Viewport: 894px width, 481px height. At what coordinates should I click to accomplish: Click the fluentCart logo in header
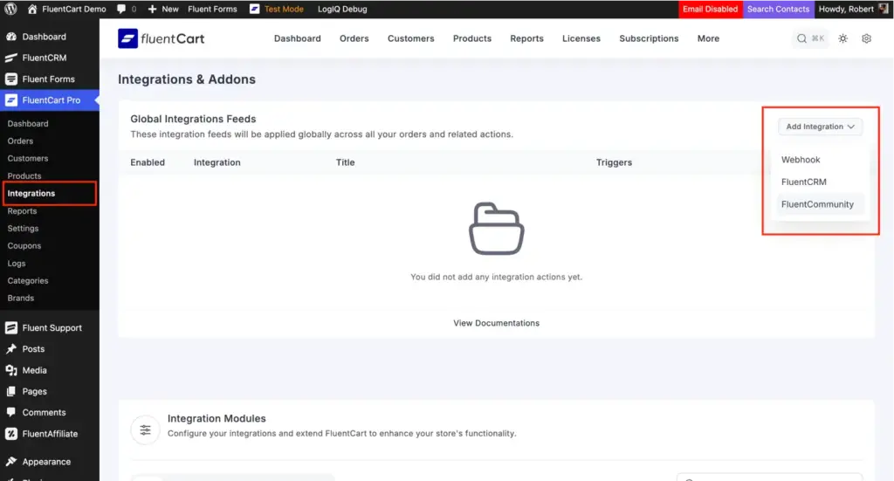click(x=162, y=38)
